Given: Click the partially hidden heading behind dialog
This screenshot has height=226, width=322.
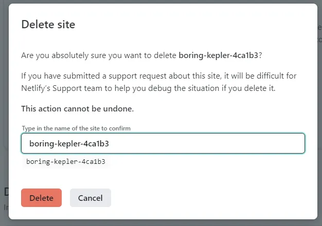Looking at the screenshot, I should click(6, 192).
